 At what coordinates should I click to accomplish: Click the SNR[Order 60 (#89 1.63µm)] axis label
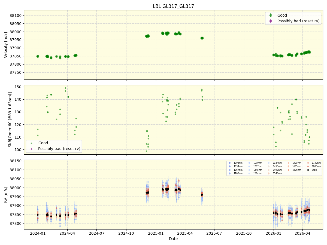10,120
